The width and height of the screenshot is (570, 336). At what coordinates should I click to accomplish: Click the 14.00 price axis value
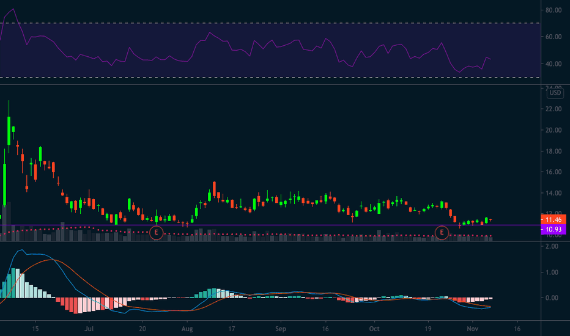click(553, 193)
